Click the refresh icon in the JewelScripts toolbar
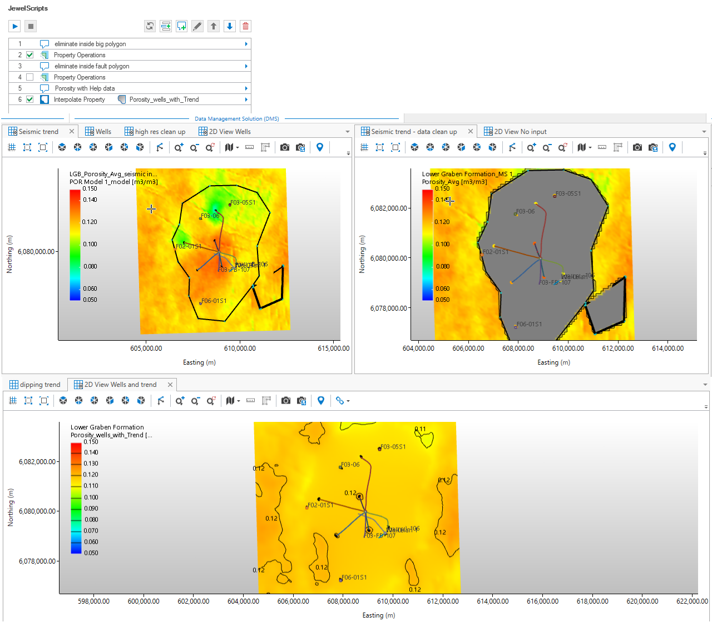The image size is (712, 627). point(150,26)
